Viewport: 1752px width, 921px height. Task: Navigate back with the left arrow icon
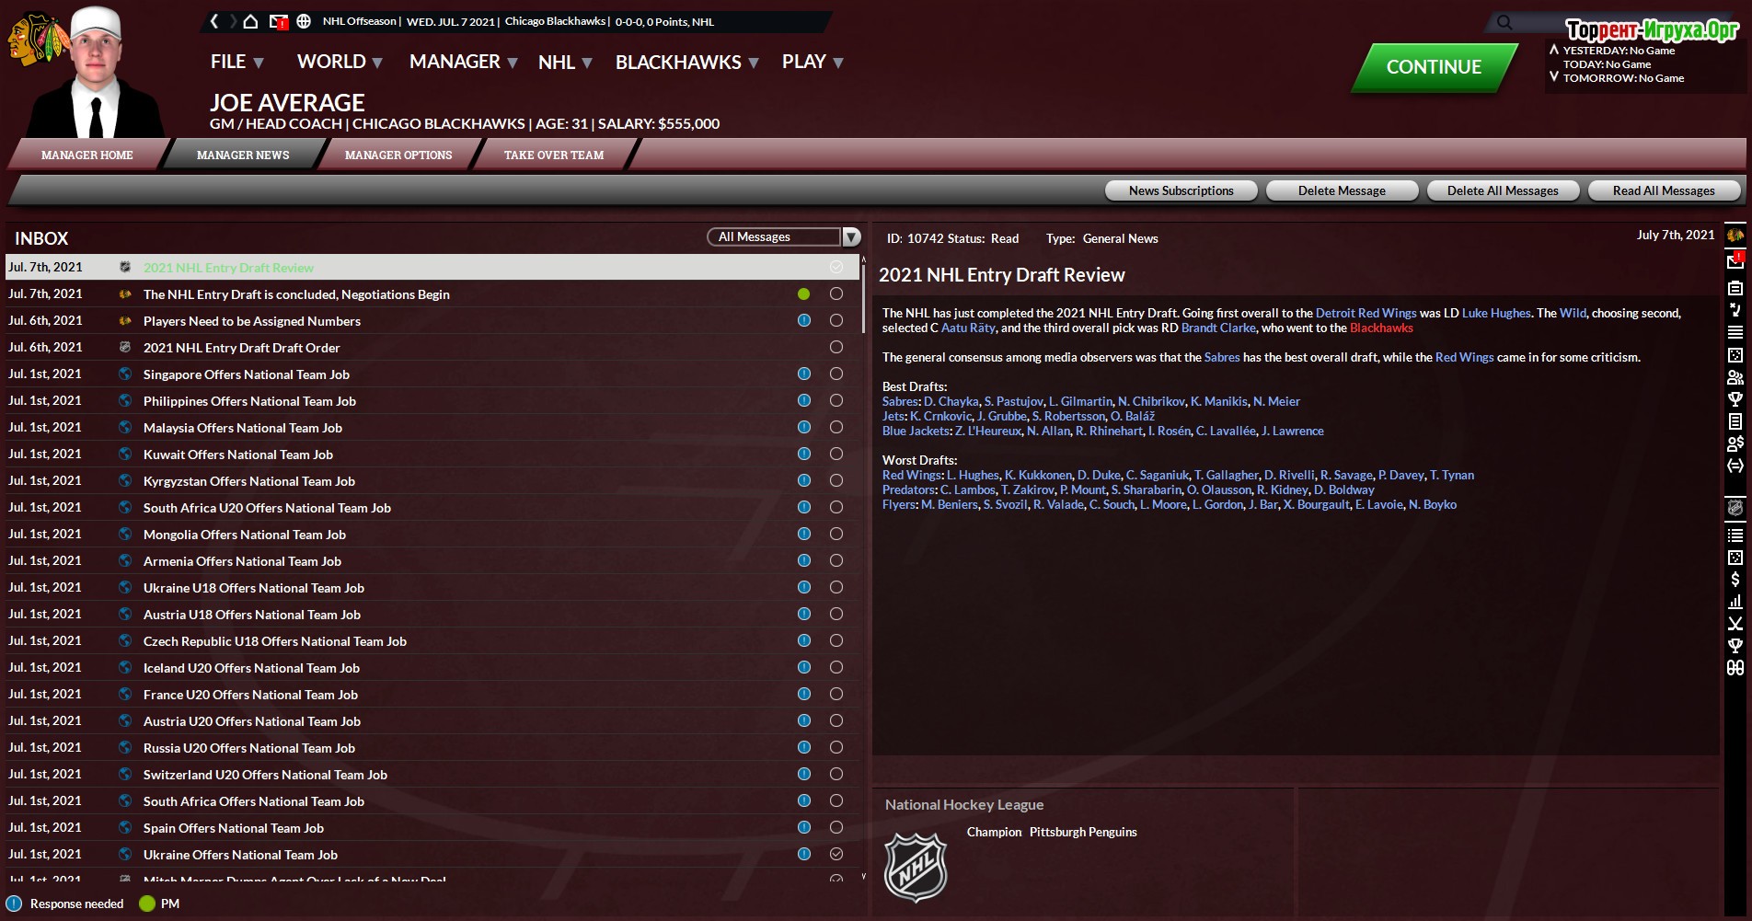(x=214, y=21)
